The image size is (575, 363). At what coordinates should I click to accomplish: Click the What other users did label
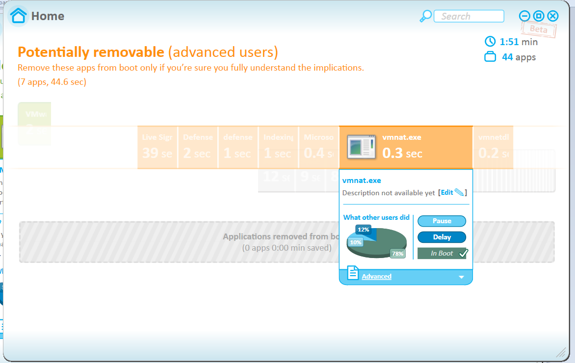376,217
